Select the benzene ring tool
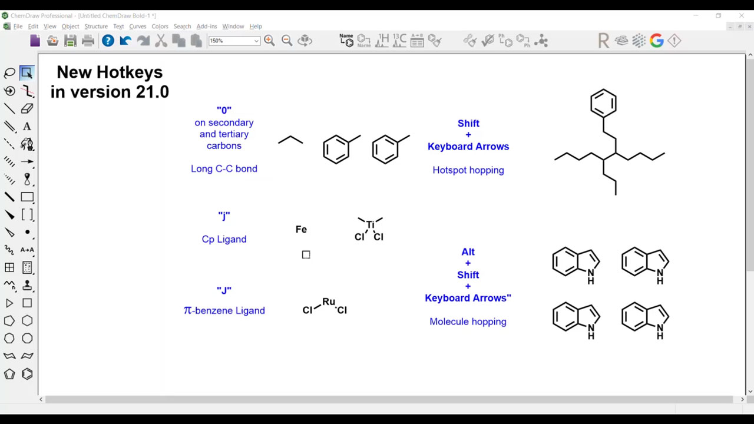 click(27, 374)
